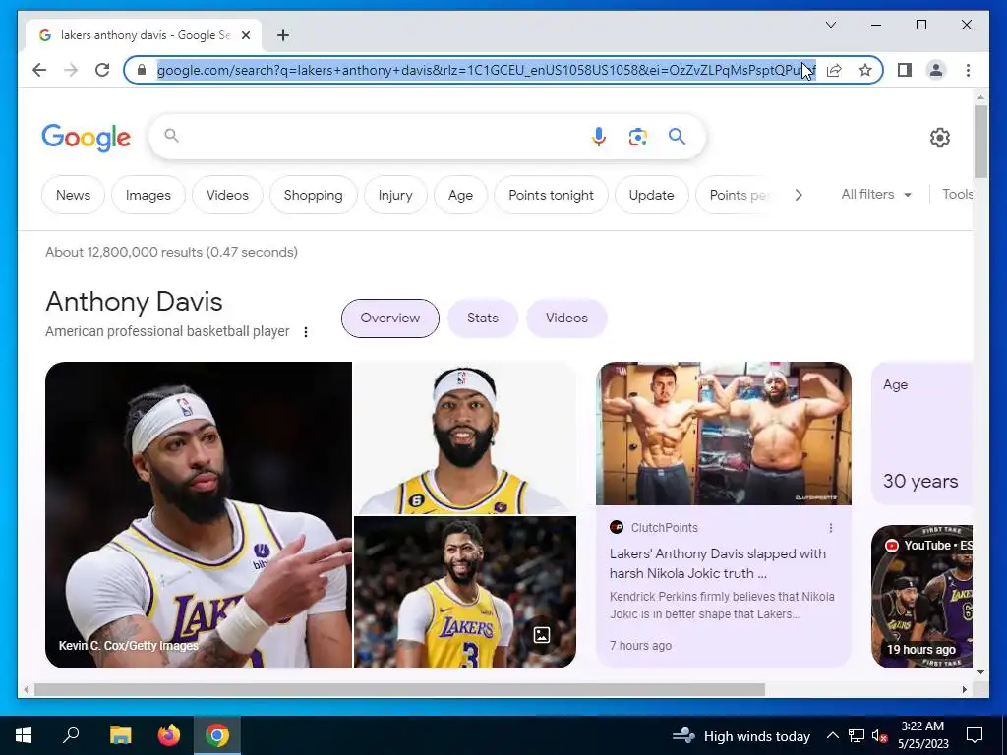Reload the page with the refresh icon
Screen dimensions: 1007x755
coord(102,70)
